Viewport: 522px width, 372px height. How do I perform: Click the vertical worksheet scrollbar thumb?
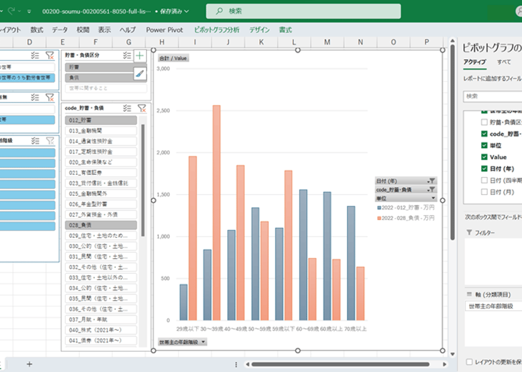click(453, 142)
